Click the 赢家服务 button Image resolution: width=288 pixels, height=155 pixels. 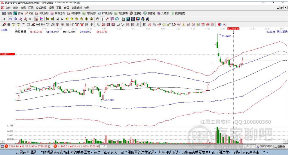tap(178, 13)
